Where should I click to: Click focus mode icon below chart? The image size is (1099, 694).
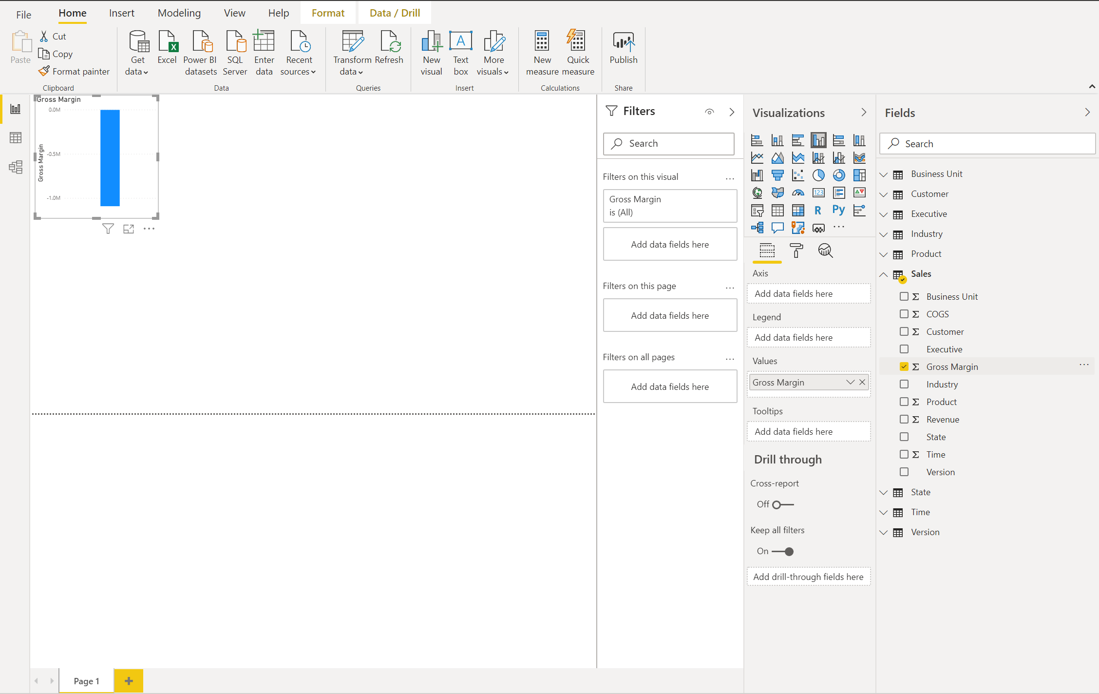tap(129, 229)
